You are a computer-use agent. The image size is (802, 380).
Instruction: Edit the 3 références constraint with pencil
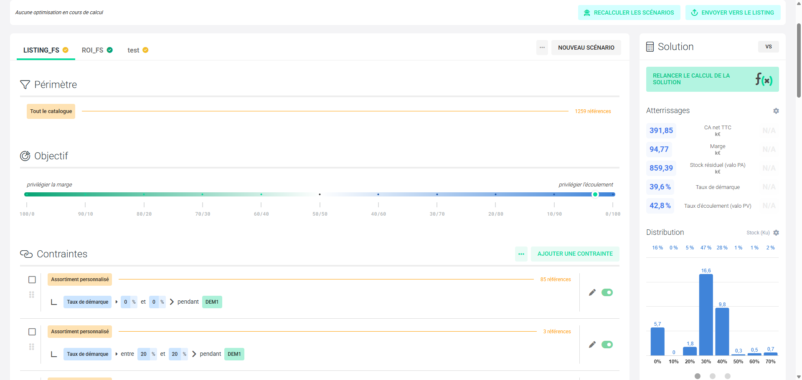click(x=592, y=345)
